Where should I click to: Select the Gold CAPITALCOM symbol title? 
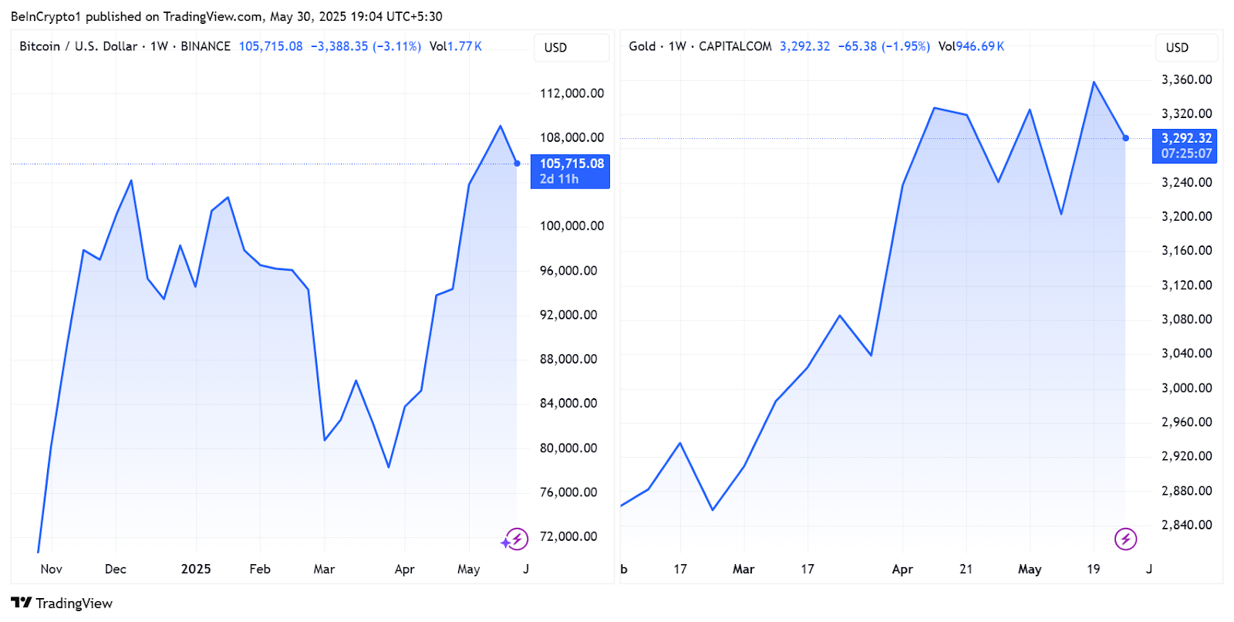(700, 46)
